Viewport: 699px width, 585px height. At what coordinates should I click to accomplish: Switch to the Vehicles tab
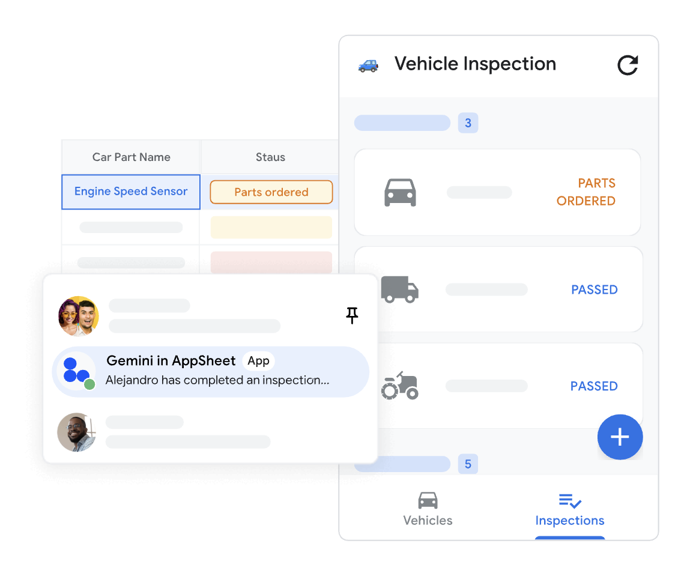tap(428, 509)
